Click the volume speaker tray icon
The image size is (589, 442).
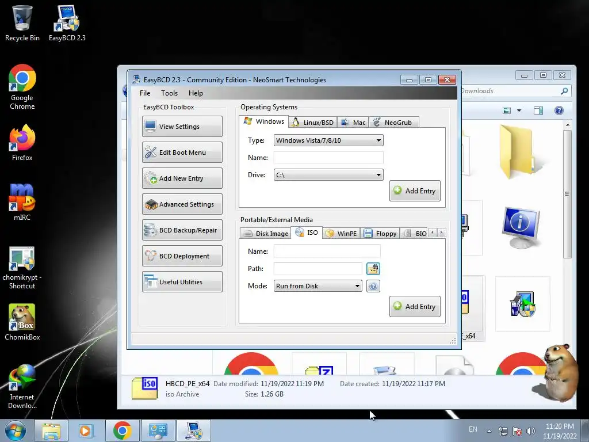(530, 431)
